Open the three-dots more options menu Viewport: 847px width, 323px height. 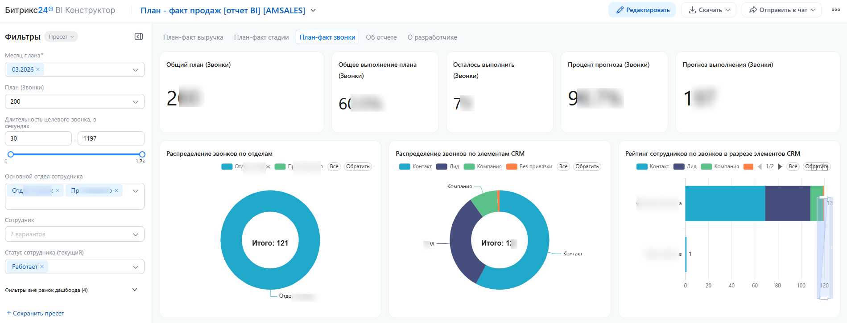point(836,10)
